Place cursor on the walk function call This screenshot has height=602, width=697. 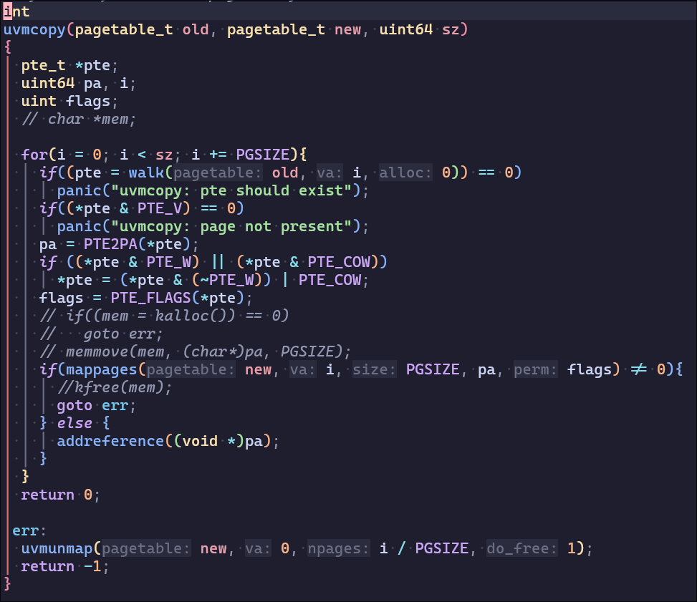(146, 173)
